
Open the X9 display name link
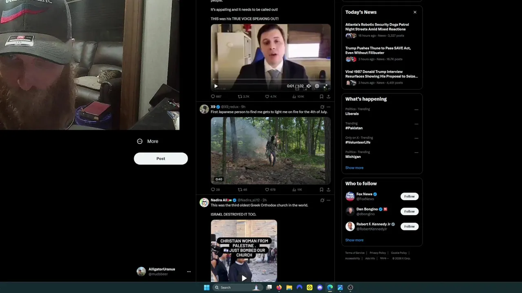point(213,107)
